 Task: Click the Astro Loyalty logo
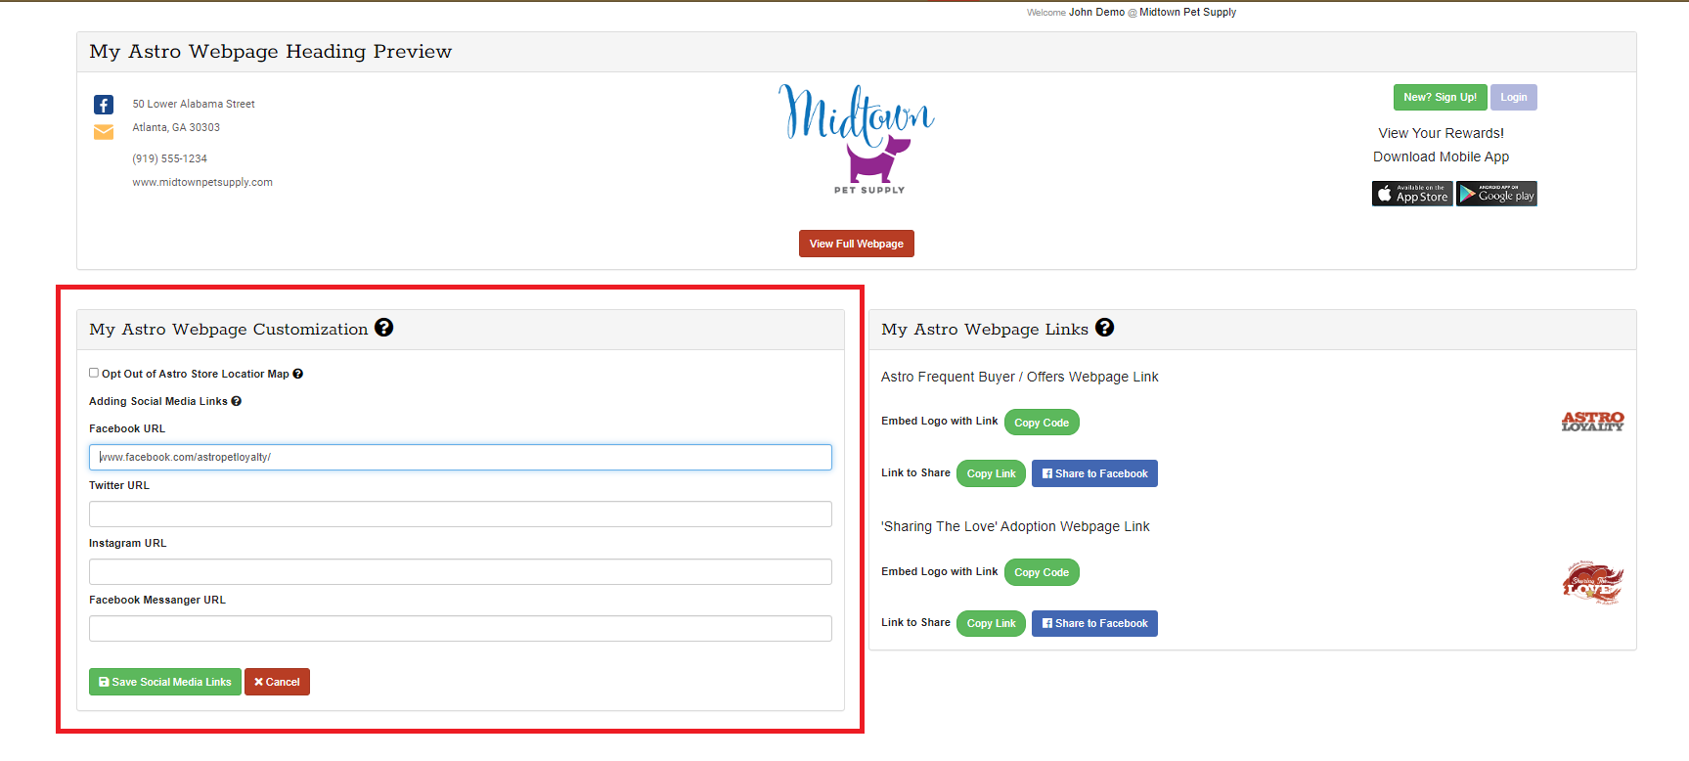coord(1592,422)
